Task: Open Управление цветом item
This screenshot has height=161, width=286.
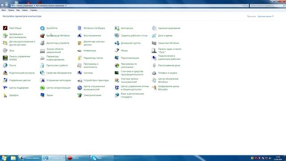Action: point(17,80)
